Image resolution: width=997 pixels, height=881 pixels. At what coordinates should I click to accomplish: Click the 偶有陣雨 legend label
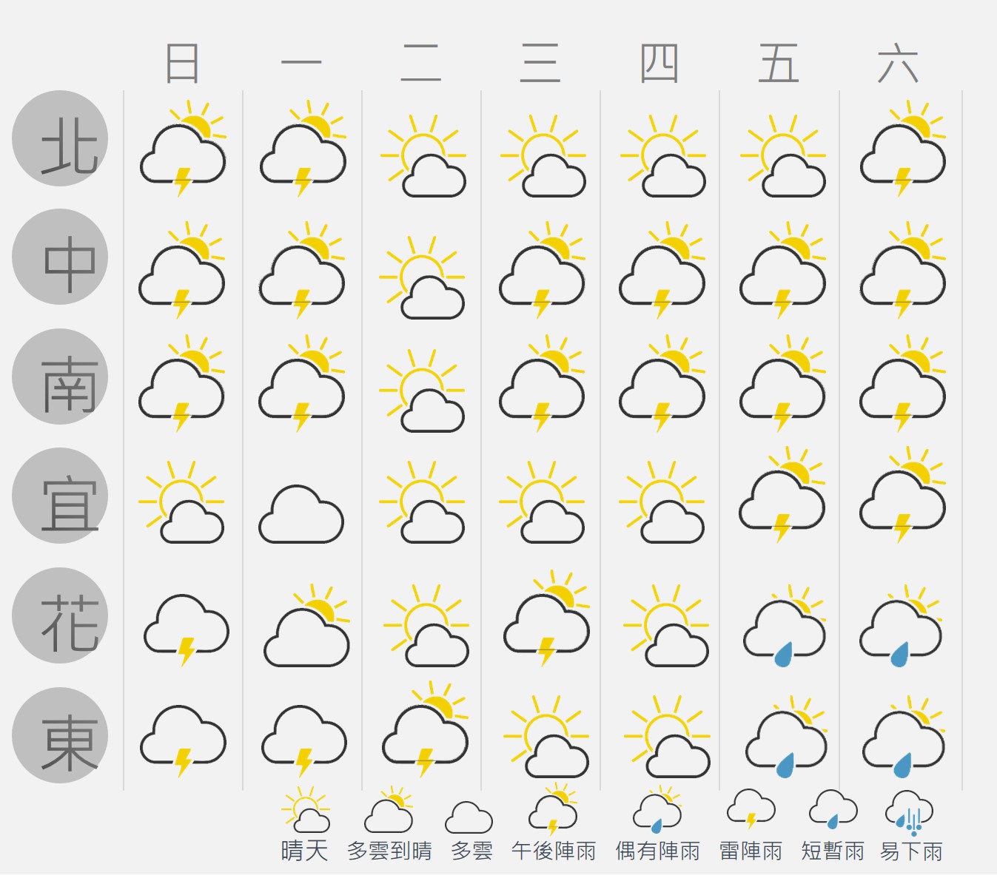(658, 851)
